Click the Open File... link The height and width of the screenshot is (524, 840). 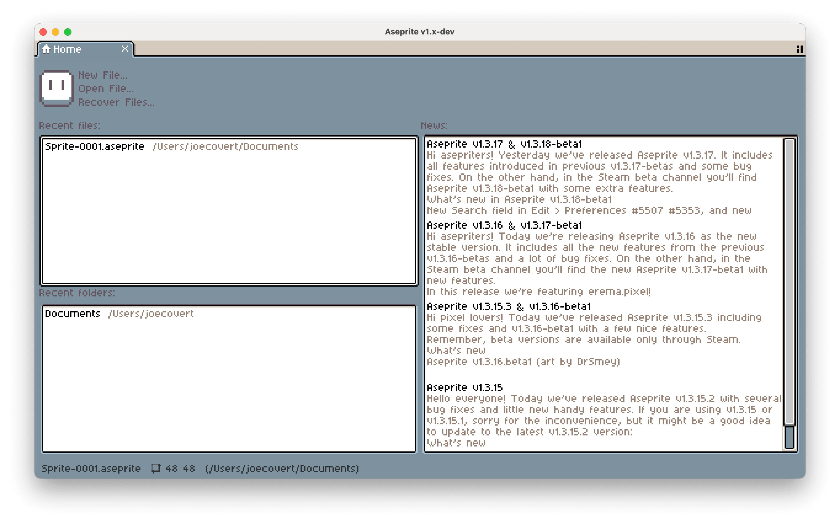[106, 89]
